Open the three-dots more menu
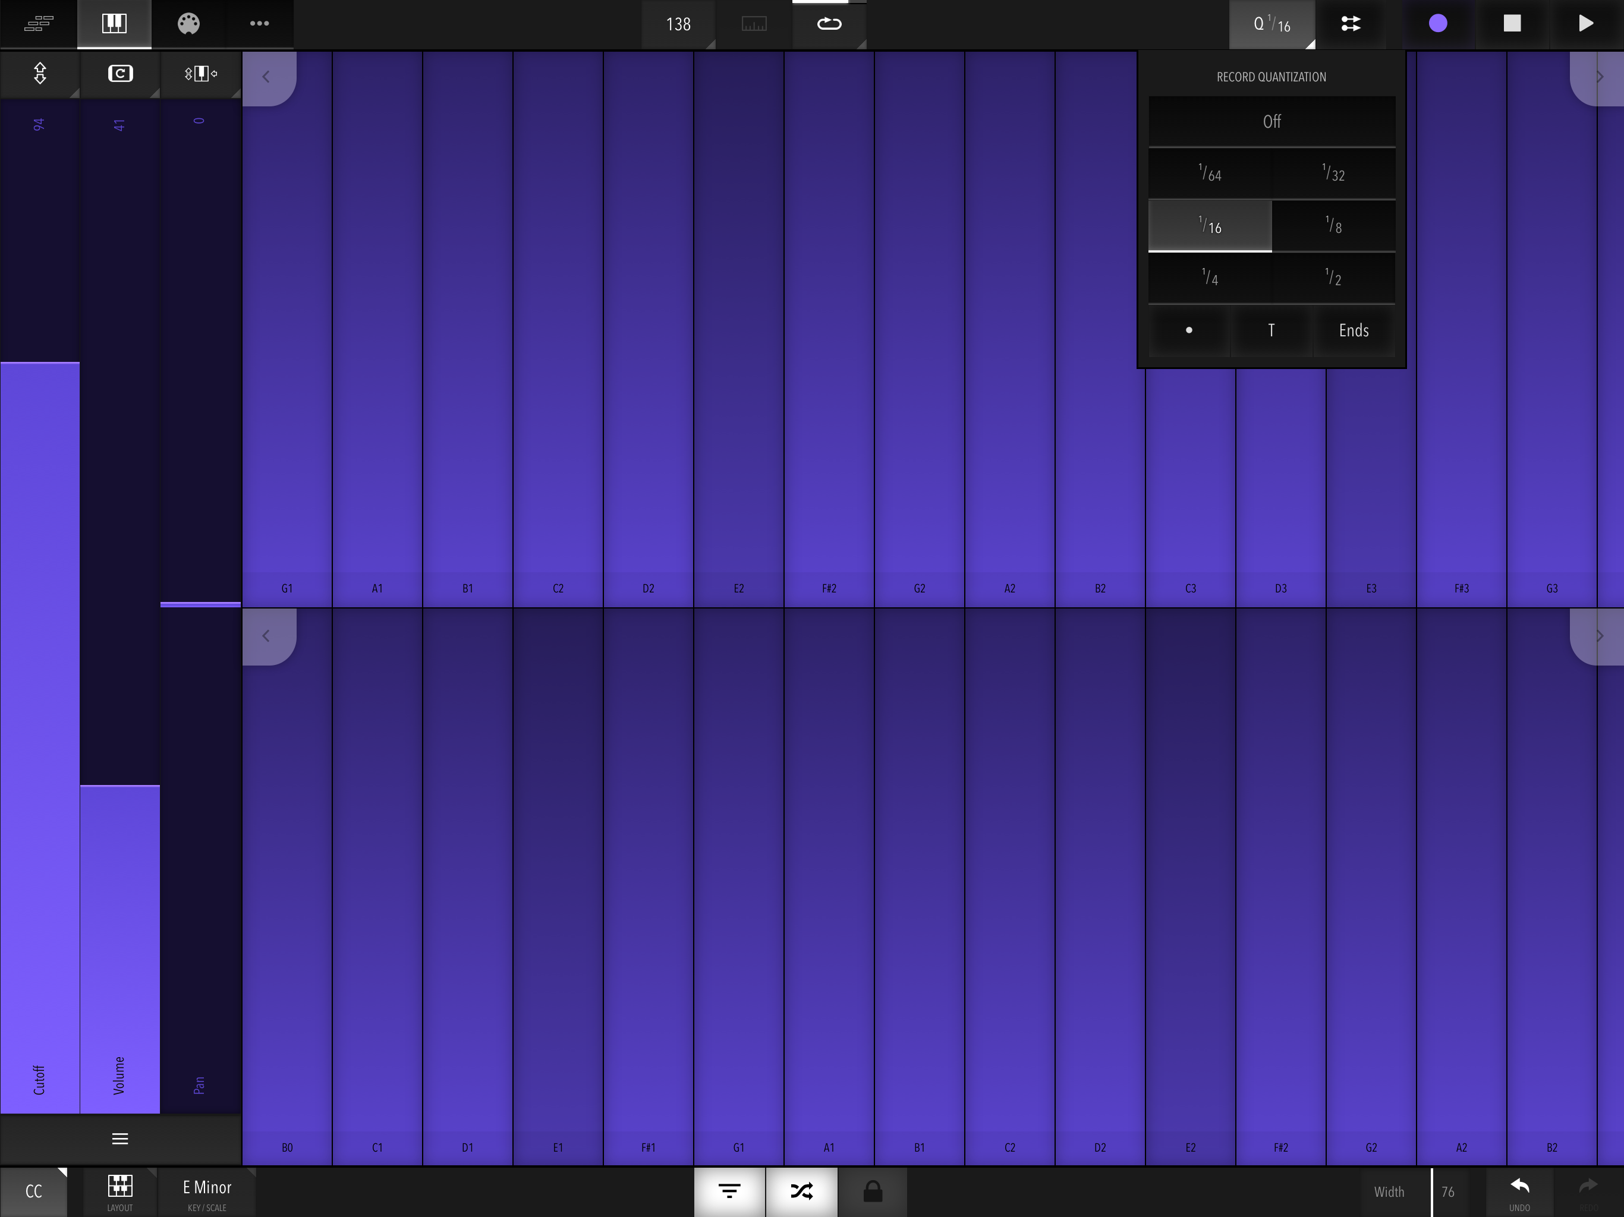Image resolution: width=1624 pixels, height=1217 pixels. 259,24
